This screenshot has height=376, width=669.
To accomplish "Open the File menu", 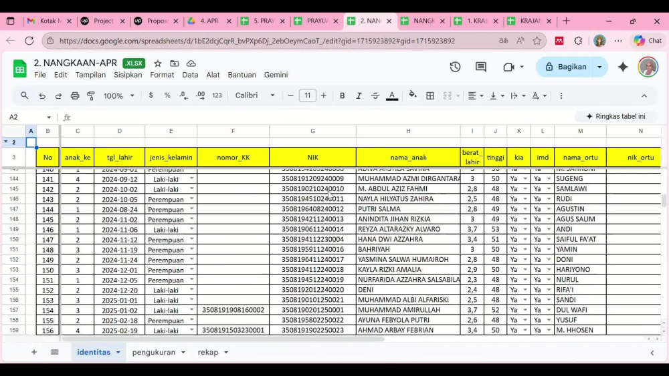I will (x=40, y=75).
